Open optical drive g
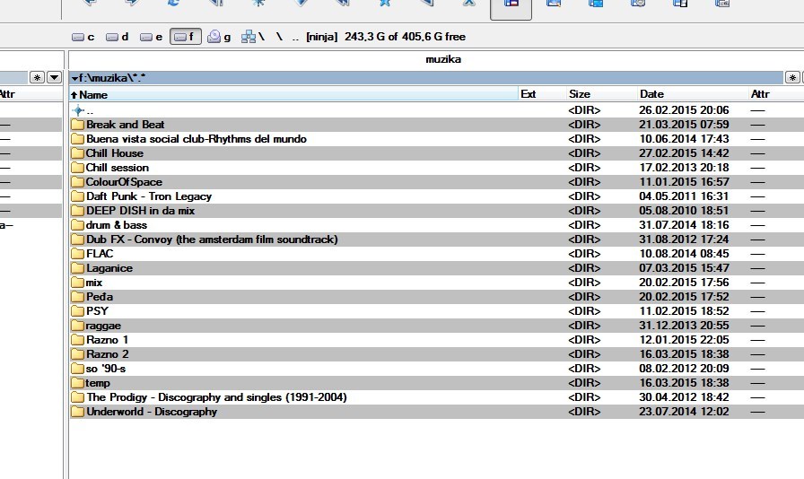The height and width of the screenshot is (479, 804). [219, 37]
